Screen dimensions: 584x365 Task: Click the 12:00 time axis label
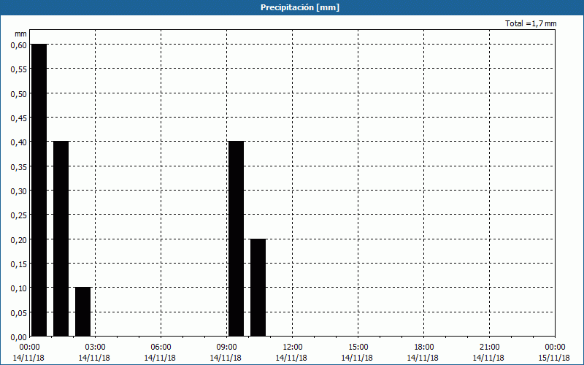(293, 347)
